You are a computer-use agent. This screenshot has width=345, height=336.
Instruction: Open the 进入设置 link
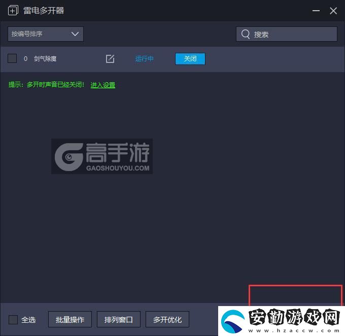[x=103, y=85]
